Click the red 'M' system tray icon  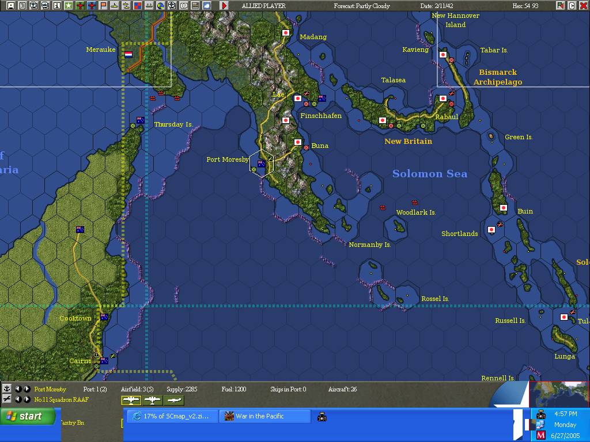pos(540,435)
